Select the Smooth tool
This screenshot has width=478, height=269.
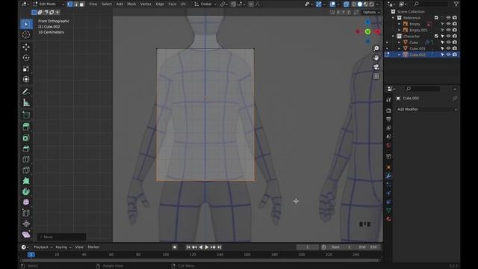coord(26,202)
